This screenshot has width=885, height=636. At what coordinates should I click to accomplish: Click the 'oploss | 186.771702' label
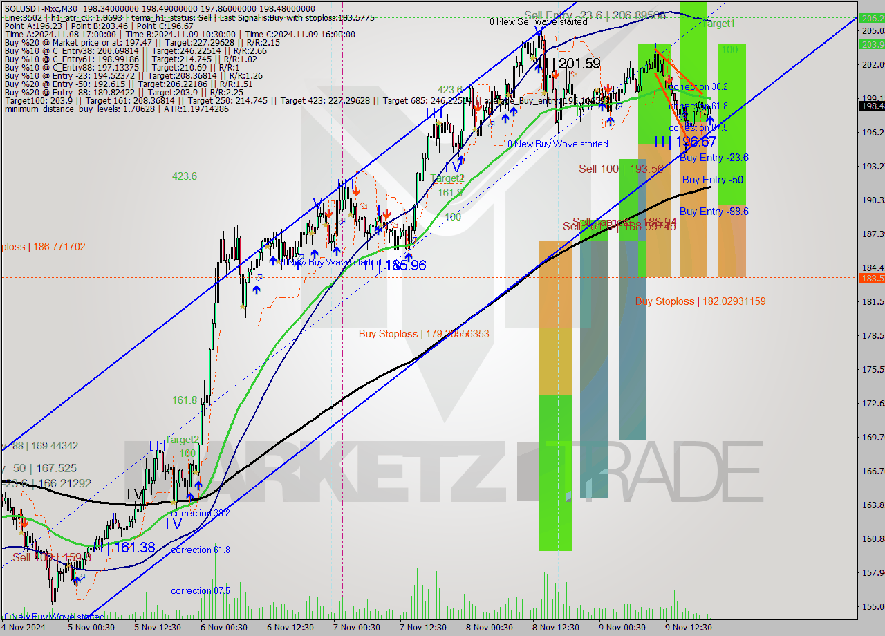pyautogui.click(x=43, y=247)
